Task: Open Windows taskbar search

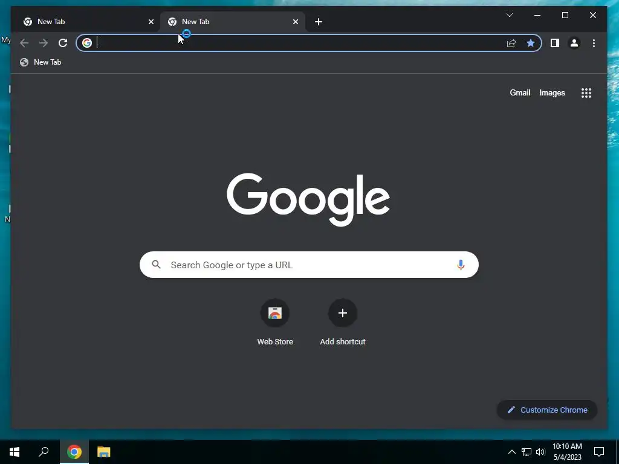Action: (44, 452)
